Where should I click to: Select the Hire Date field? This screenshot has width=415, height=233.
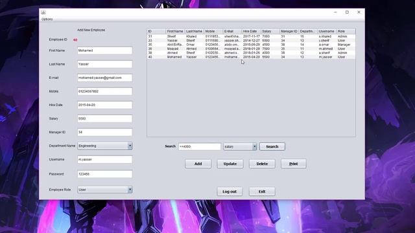click(105, 105)
